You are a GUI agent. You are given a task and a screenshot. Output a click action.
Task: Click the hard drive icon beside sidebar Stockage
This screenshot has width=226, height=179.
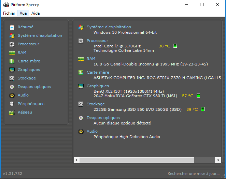(x=12, y=78)
